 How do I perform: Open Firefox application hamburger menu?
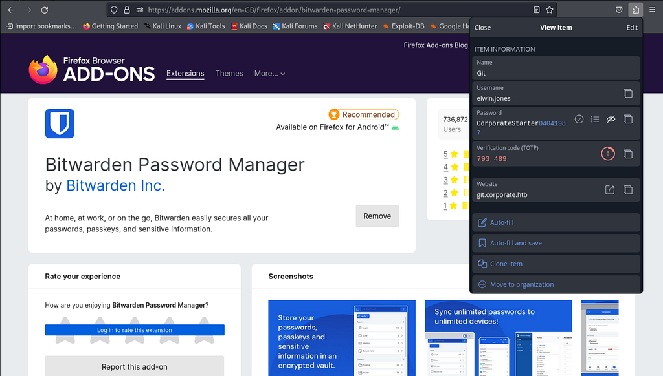pyautogui.click(x=652, y=10)
